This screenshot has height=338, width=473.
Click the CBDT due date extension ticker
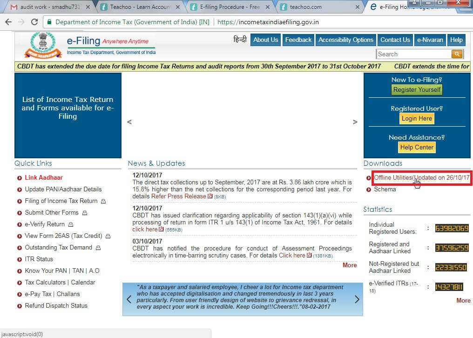pyautogui.click(x=199, y=67)
